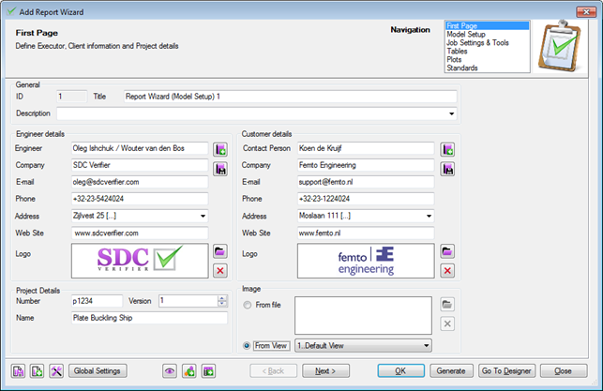Confirm with the OK button

pos(400,371)
